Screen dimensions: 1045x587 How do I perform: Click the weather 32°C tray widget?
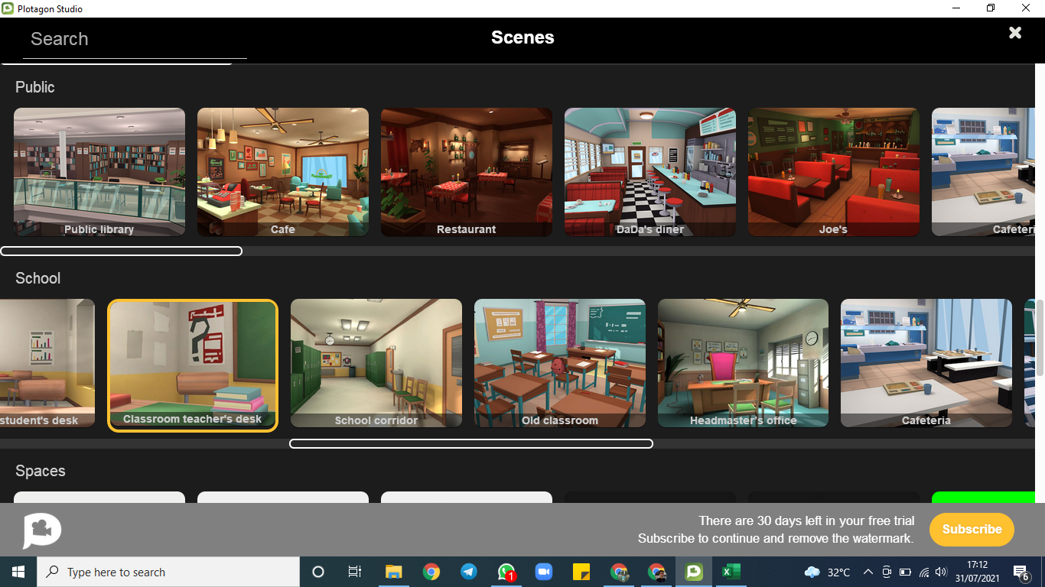click(827, 572)
